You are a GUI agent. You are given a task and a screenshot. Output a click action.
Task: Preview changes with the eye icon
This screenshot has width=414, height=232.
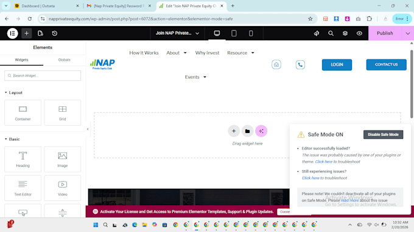tap(359, 33)
